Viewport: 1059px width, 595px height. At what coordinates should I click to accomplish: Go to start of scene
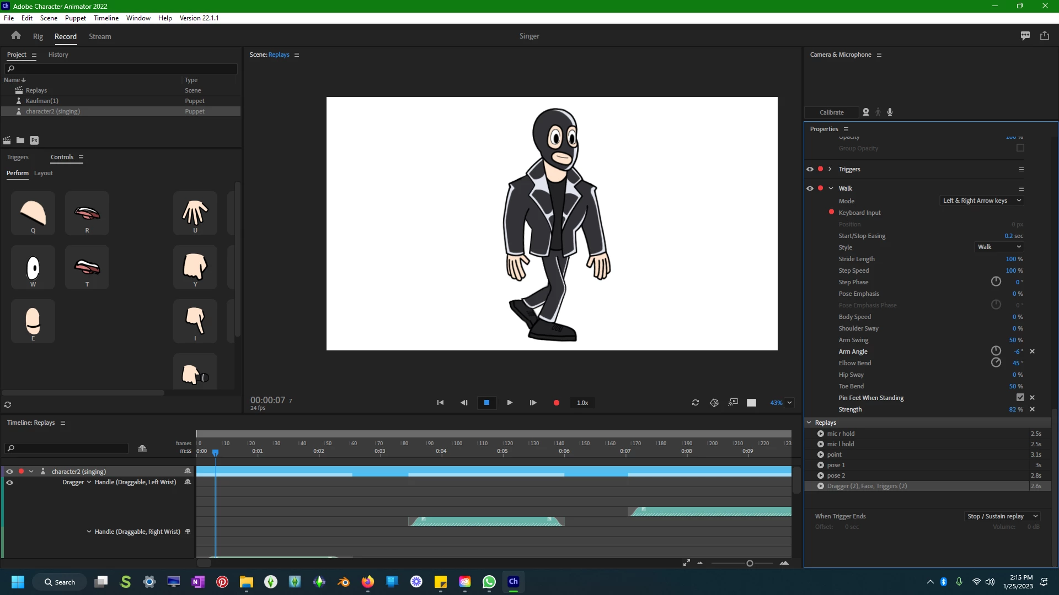click(x=440, y=403)
